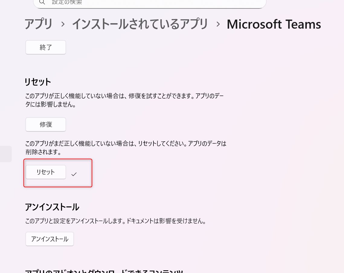Select the リセット section heading
Image resolution: width=344 pixels, height=273 pixels.
(38, 82)
